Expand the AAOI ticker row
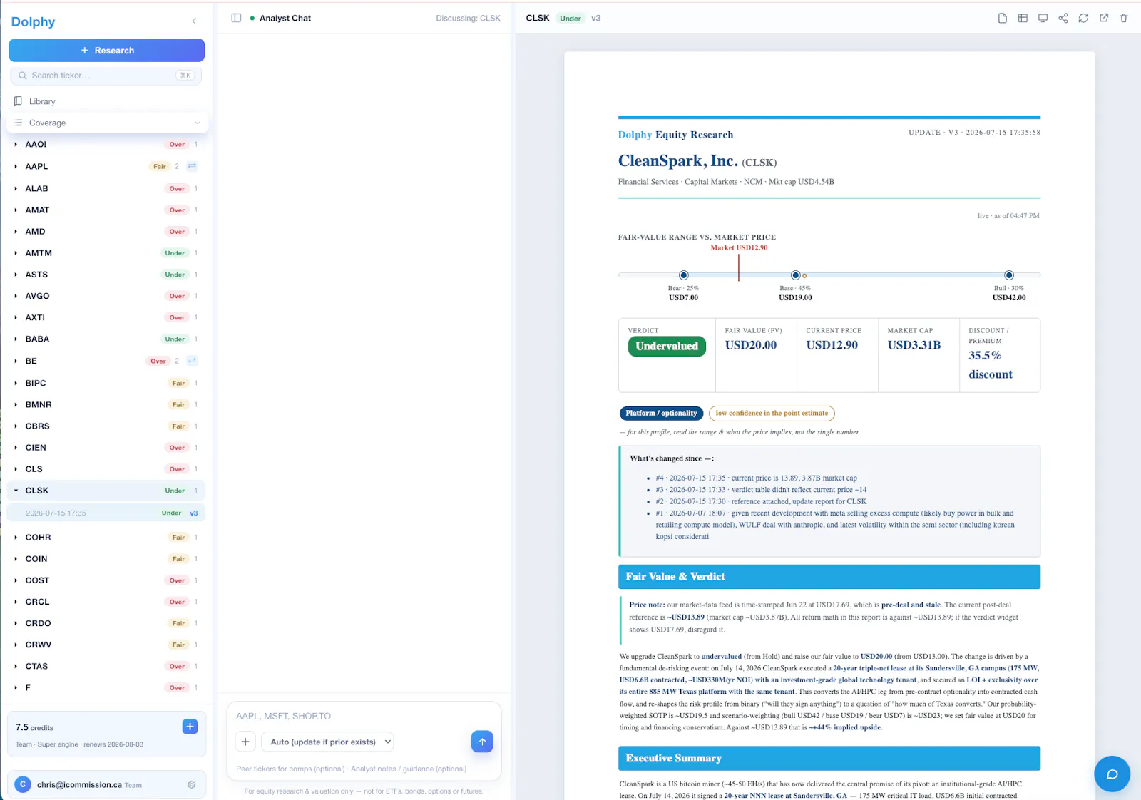Image resolution: width=1141 pixels, height=800 pixels. pyautogui.click(x=16, y=144)
